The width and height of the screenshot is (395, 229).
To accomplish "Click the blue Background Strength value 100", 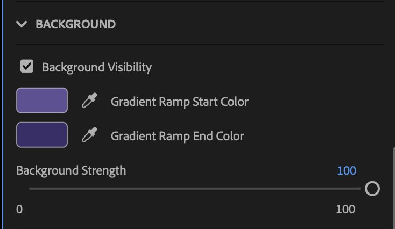I will (347, 170).
